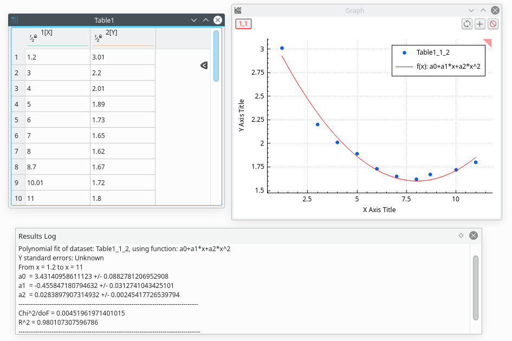
Task: Click the spreadsheet icon in the Table1 title bar
Action: click(x=15, y=20)
